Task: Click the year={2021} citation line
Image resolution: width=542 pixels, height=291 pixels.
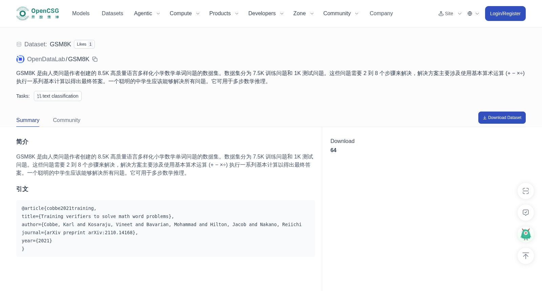Action: [x=37, y=241]
